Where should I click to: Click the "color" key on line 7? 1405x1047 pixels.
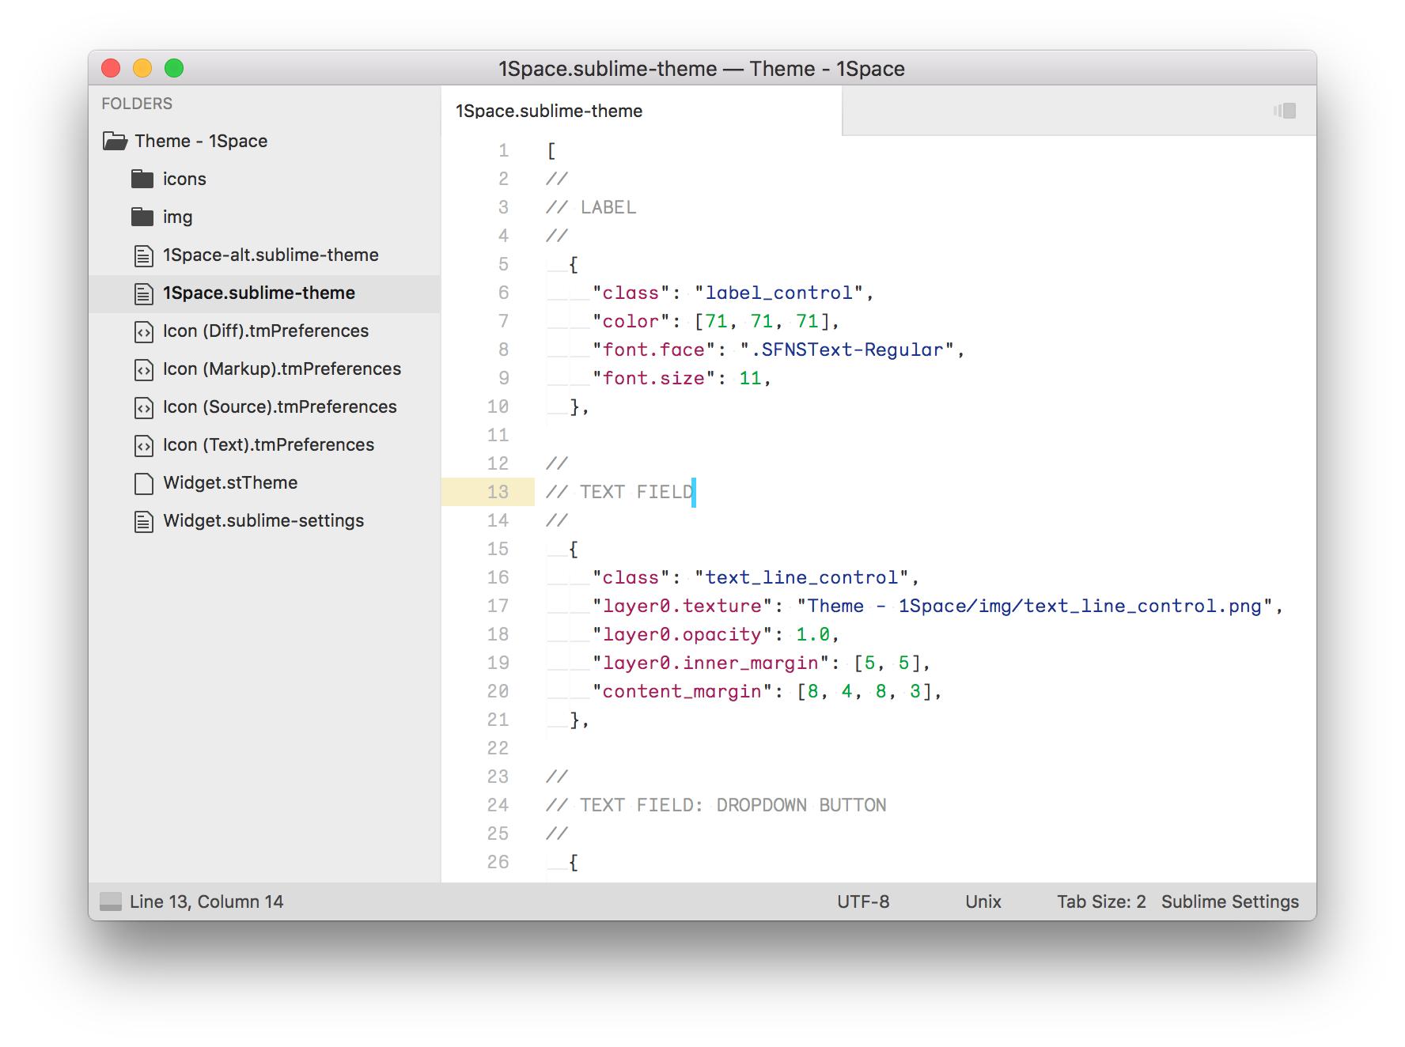(631, 321)
